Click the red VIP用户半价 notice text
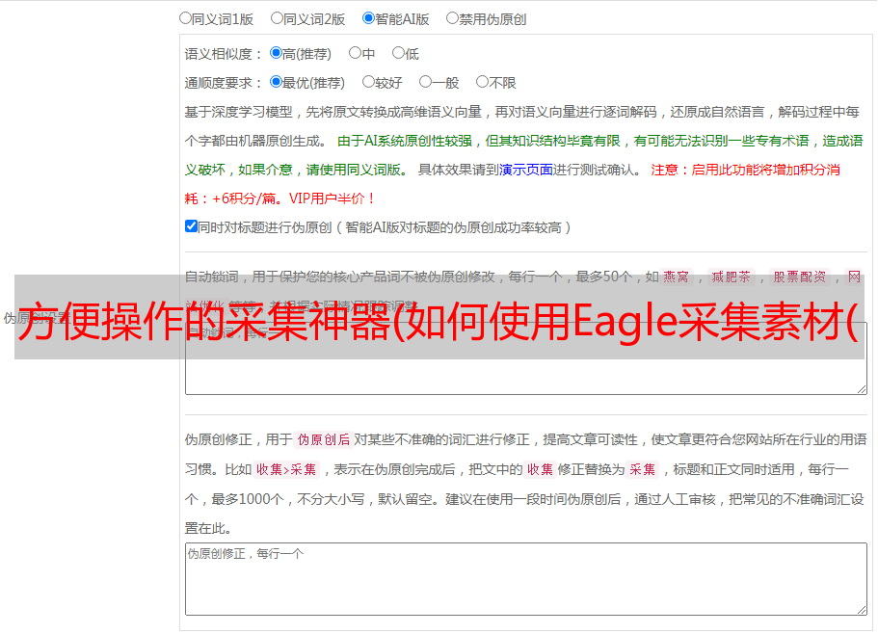The height and width of the screenshot is (634, 878). point(333,198)
